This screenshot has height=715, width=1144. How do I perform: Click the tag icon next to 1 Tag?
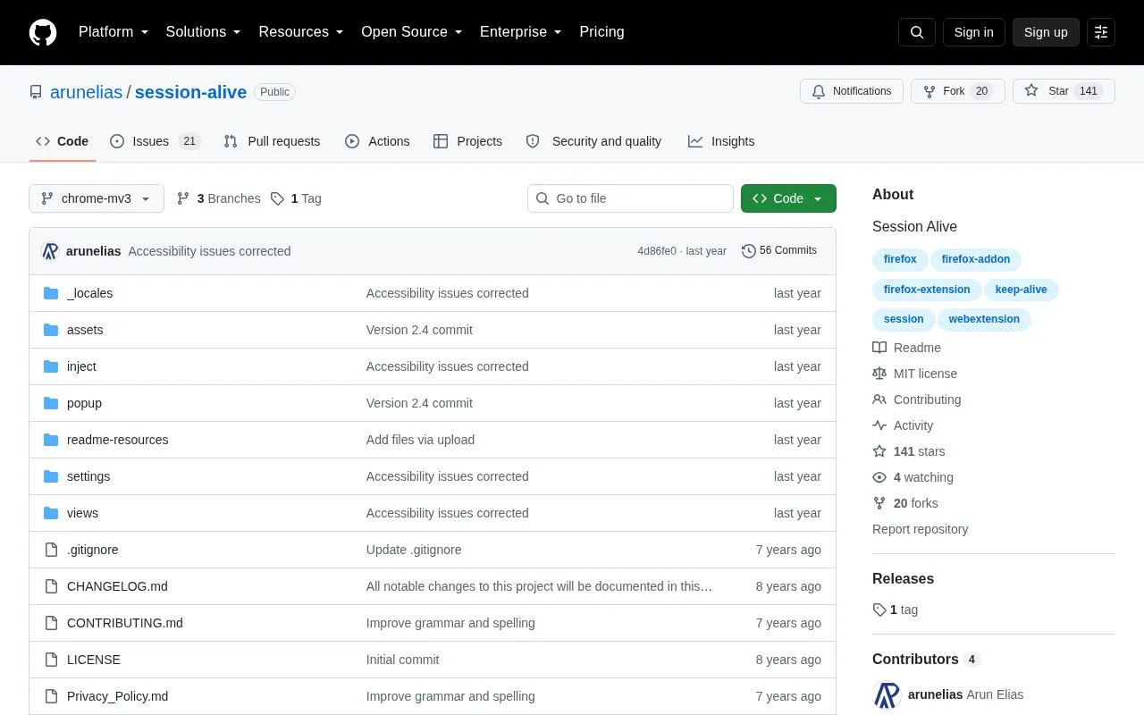pos(277,198)
